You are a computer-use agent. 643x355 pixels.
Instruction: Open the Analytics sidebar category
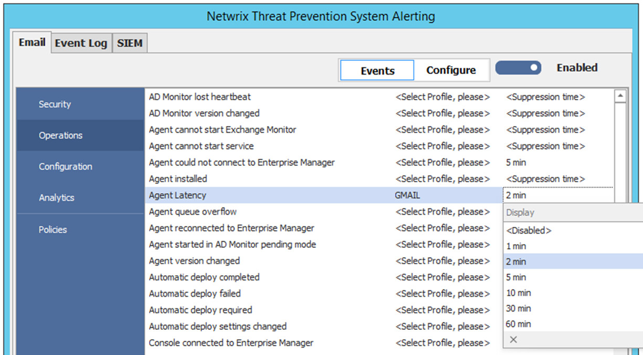(x=57, y=197)
